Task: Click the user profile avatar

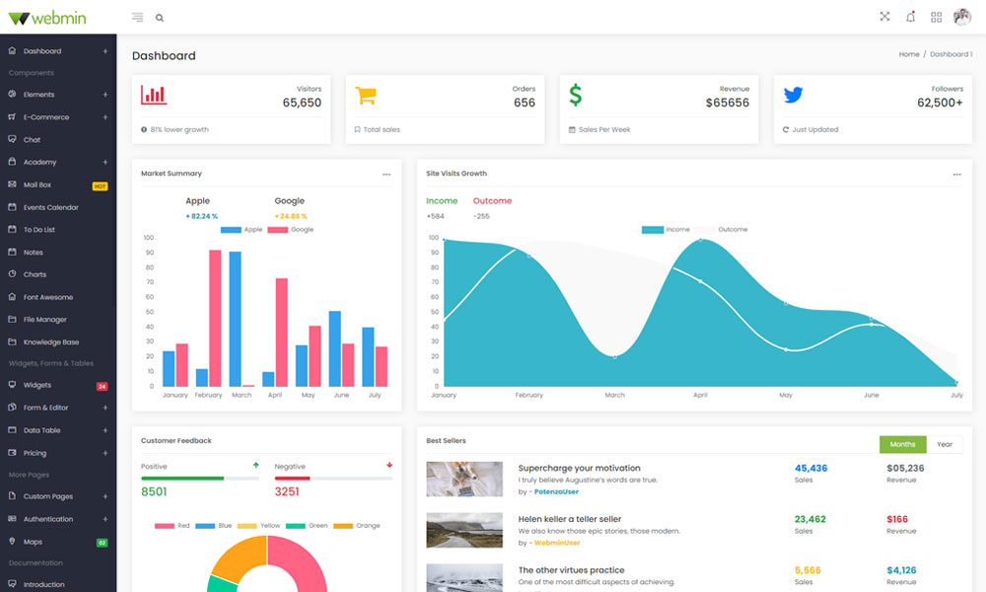Action: tap(962, 17)
